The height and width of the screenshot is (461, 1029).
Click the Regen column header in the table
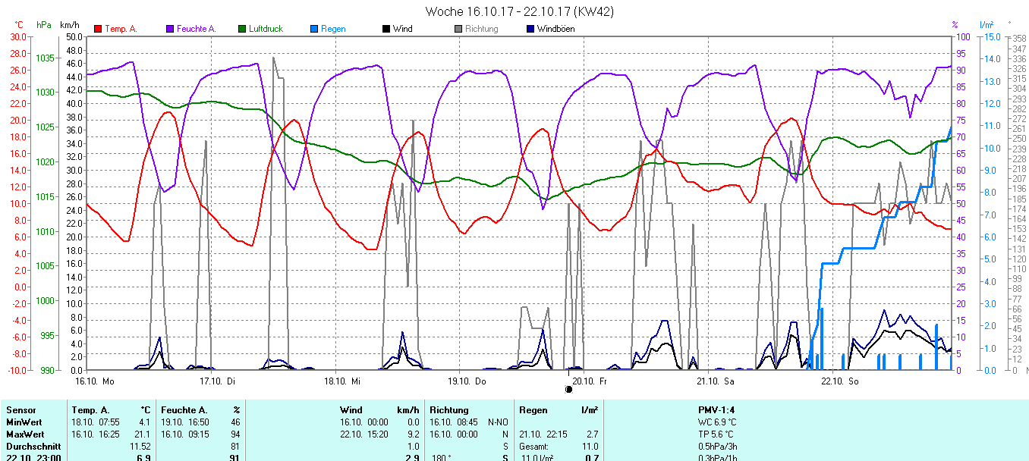coord(533,410)
